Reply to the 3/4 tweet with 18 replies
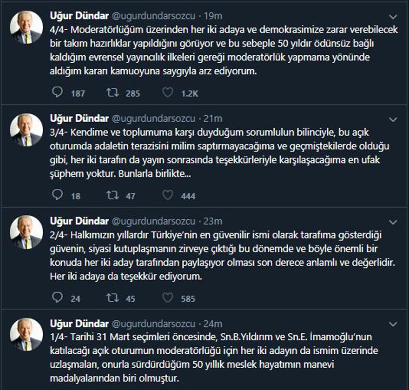 pyautogui.click(x=57, y=195)
